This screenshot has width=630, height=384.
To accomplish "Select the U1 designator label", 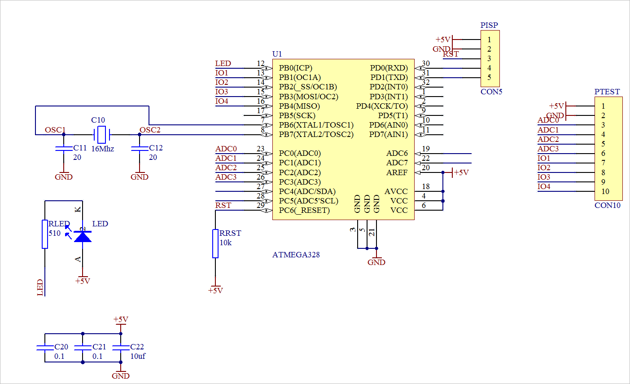I will pyautogui.click(x=277, y=54).
